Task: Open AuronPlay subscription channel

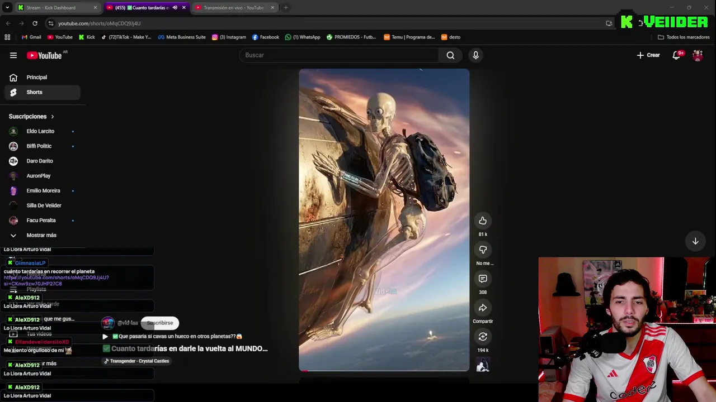Action: (41, 176)
